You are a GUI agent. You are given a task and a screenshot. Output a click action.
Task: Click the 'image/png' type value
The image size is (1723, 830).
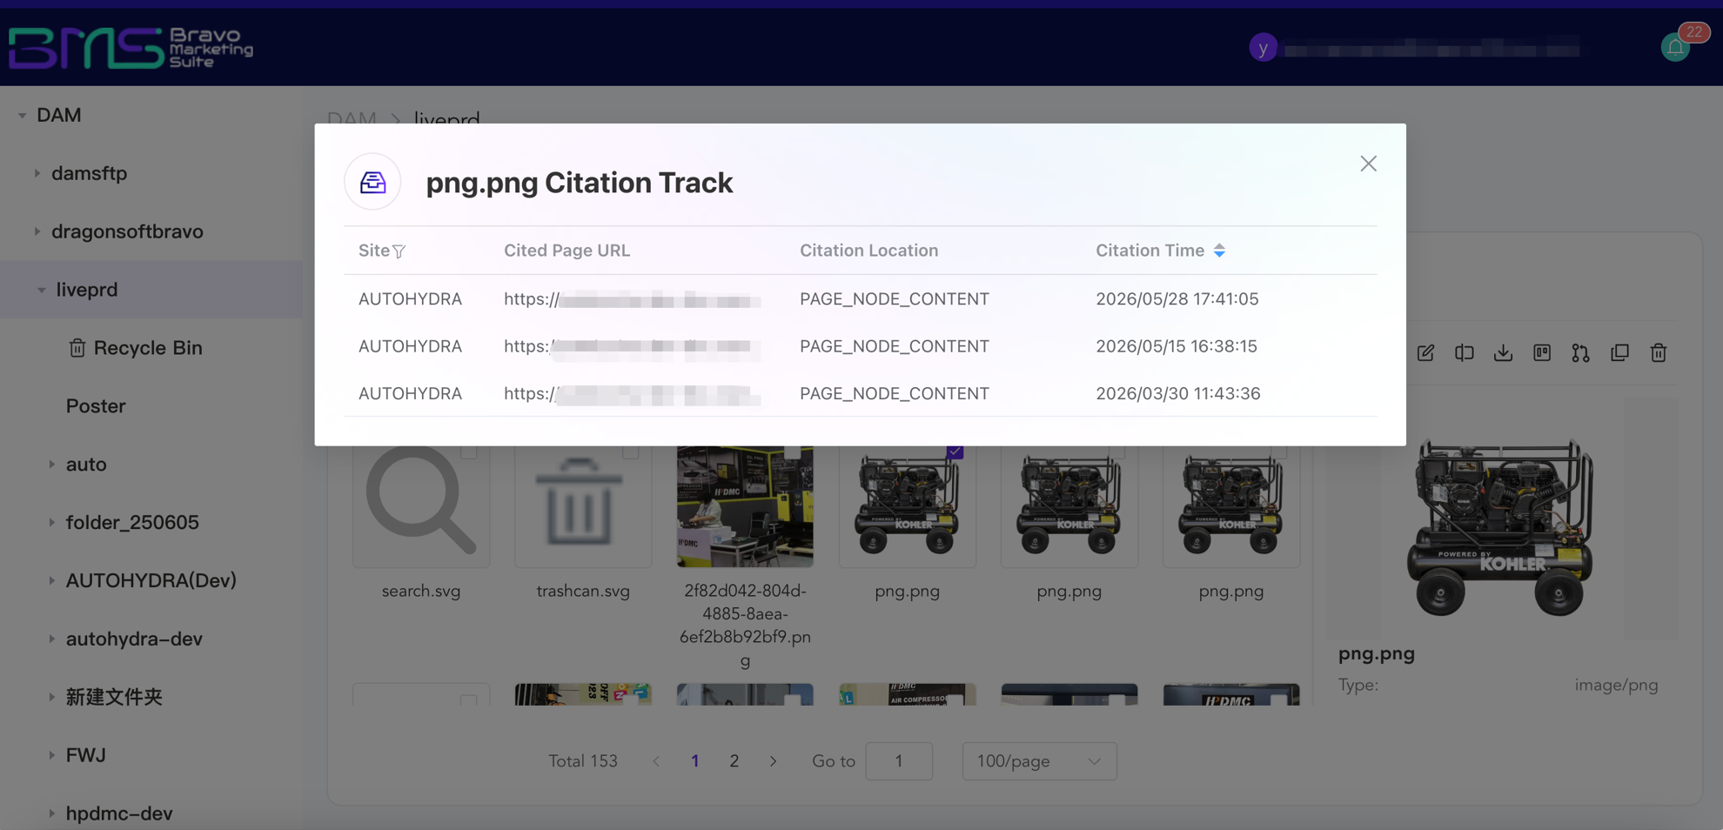pyautogui.click(x=1616, y=686)
